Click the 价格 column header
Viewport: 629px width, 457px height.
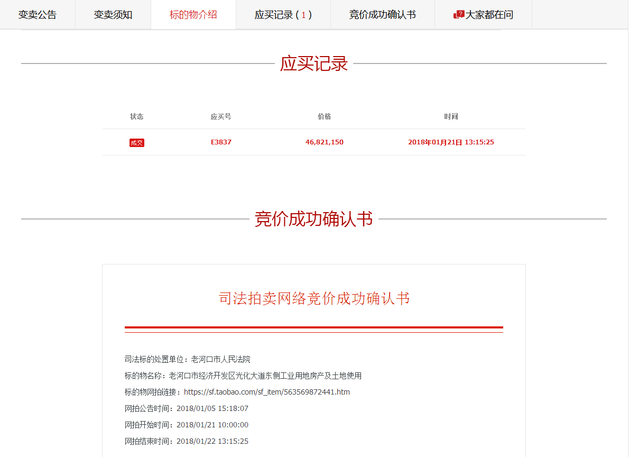(325, 116)
